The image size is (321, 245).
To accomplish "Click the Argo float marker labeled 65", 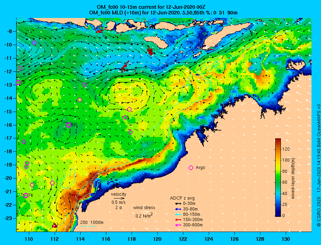I will coord(69,125).
